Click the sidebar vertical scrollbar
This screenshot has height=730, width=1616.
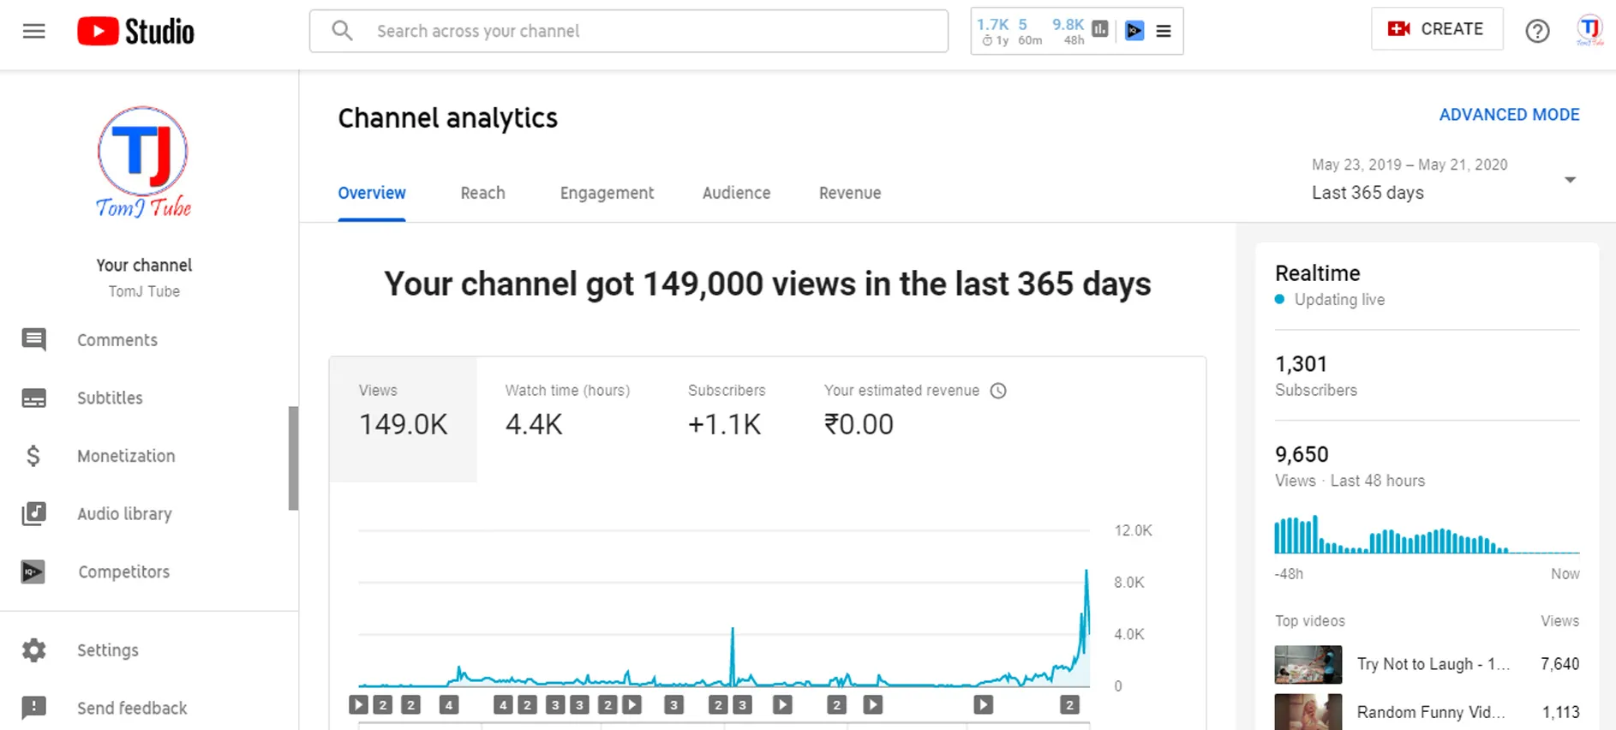coord(293,458)
